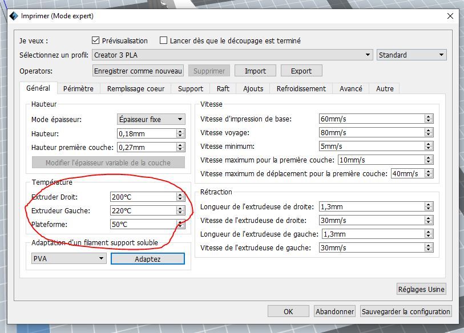Image resolution: width=464 pixels, height=333 pixels.
Task: Click the Extrudeur Gauche temperature stepper arrows
Action: [x=180, y=210]
